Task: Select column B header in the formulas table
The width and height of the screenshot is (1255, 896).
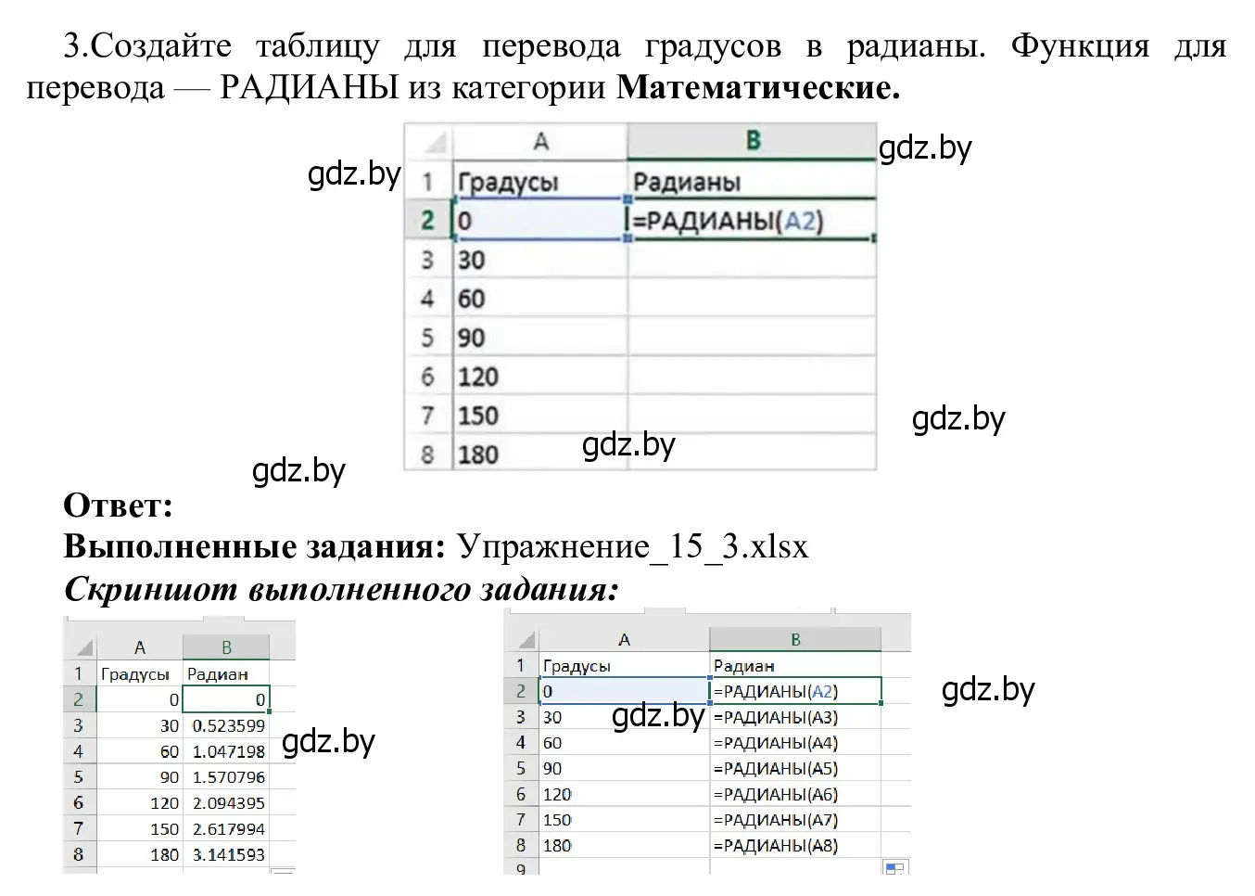Action: (795, 639)
